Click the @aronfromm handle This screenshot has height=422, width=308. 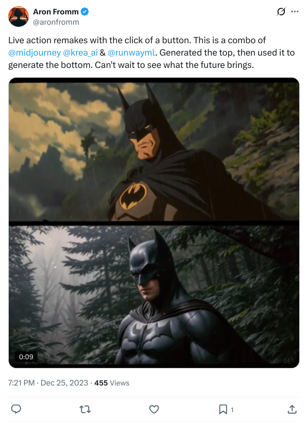(x=56, y=22)
